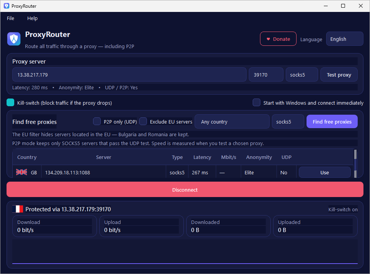
Task: Click the Mbit/s column header
Action: click(228, 157)
